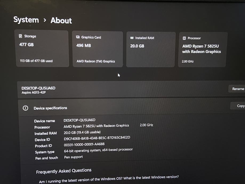Click the Processor chip icon
The image size is (245, 184).
tap(184, 38)
